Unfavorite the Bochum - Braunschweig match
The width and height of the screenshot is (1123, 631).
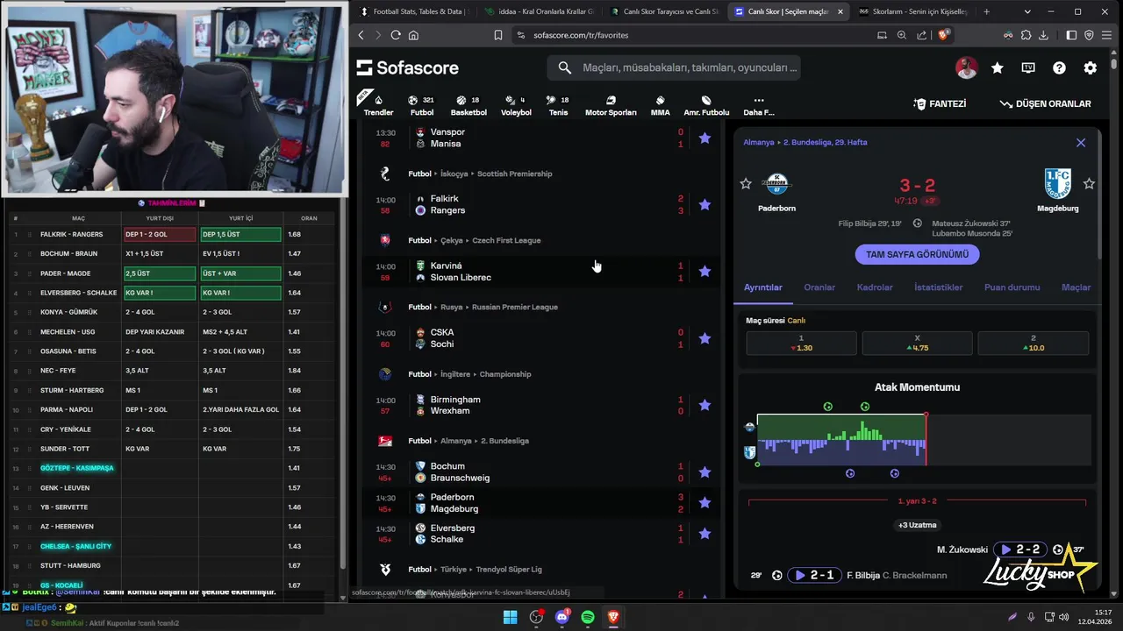[705, 471]
